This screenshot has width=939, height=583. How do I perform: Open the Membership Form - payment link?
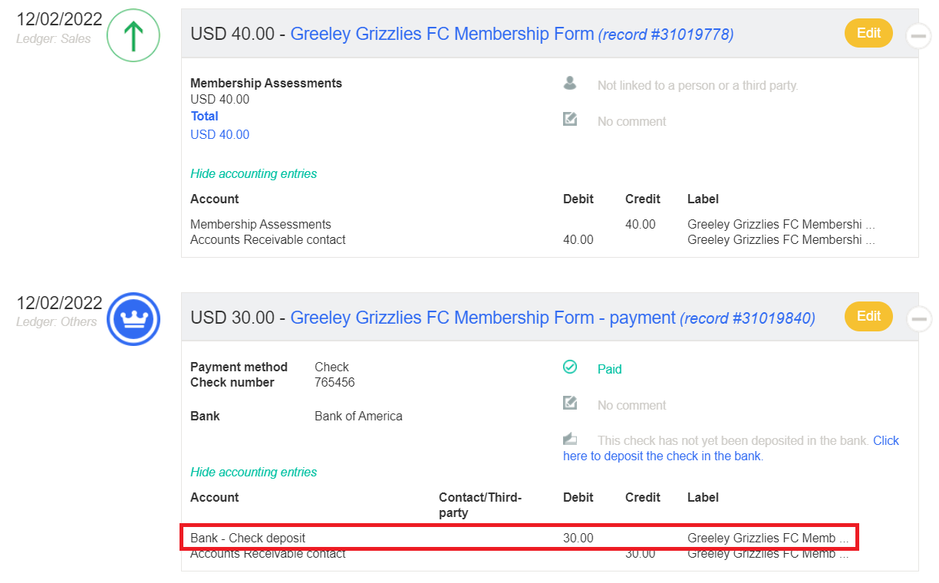click(x=483, y=318)
